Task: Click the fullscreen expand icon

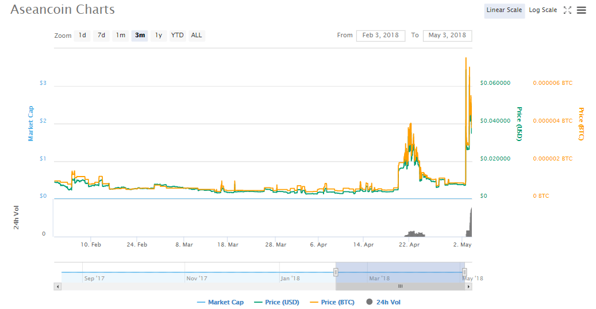Action: click(567, 10)
